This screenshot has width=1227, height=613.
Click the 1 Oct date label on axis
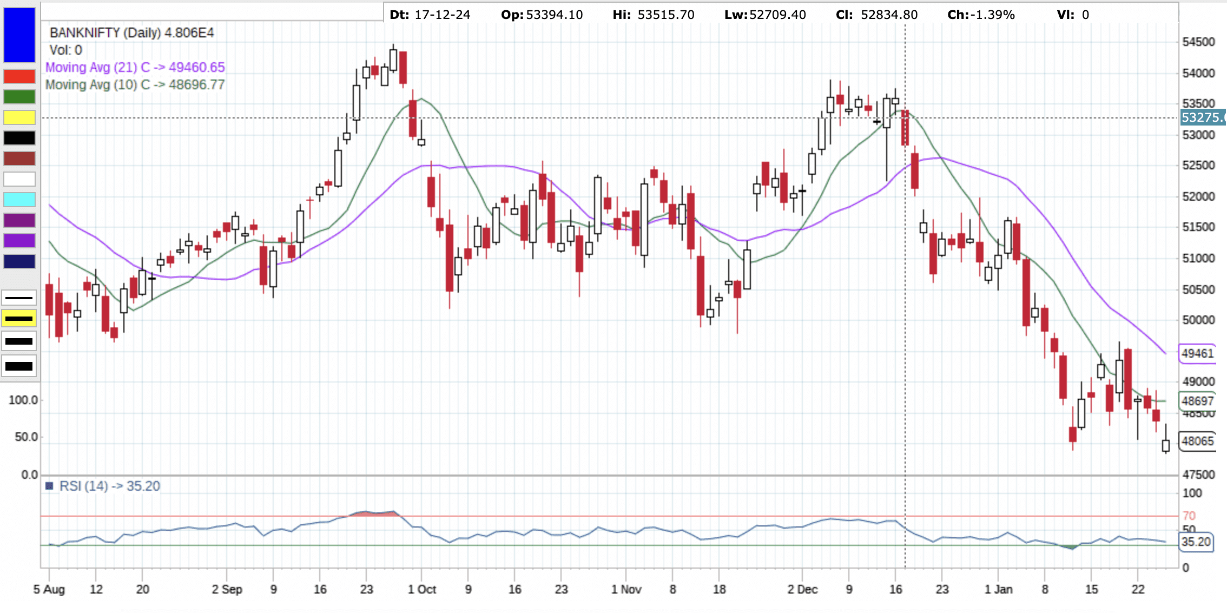[422, 589]
